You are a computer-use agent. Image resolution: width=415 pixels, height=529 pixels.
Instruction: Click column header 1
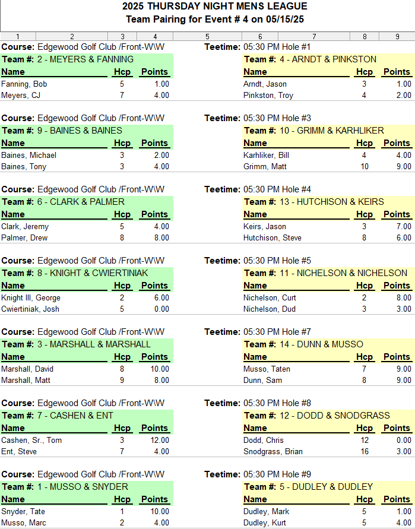18,36
